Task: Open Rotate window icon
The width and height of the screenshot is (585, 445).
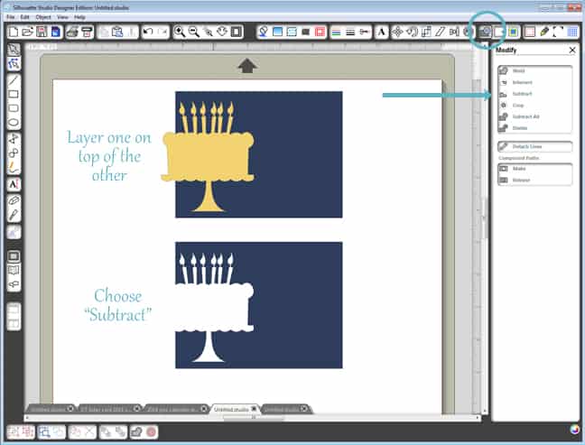Action: 412,32
